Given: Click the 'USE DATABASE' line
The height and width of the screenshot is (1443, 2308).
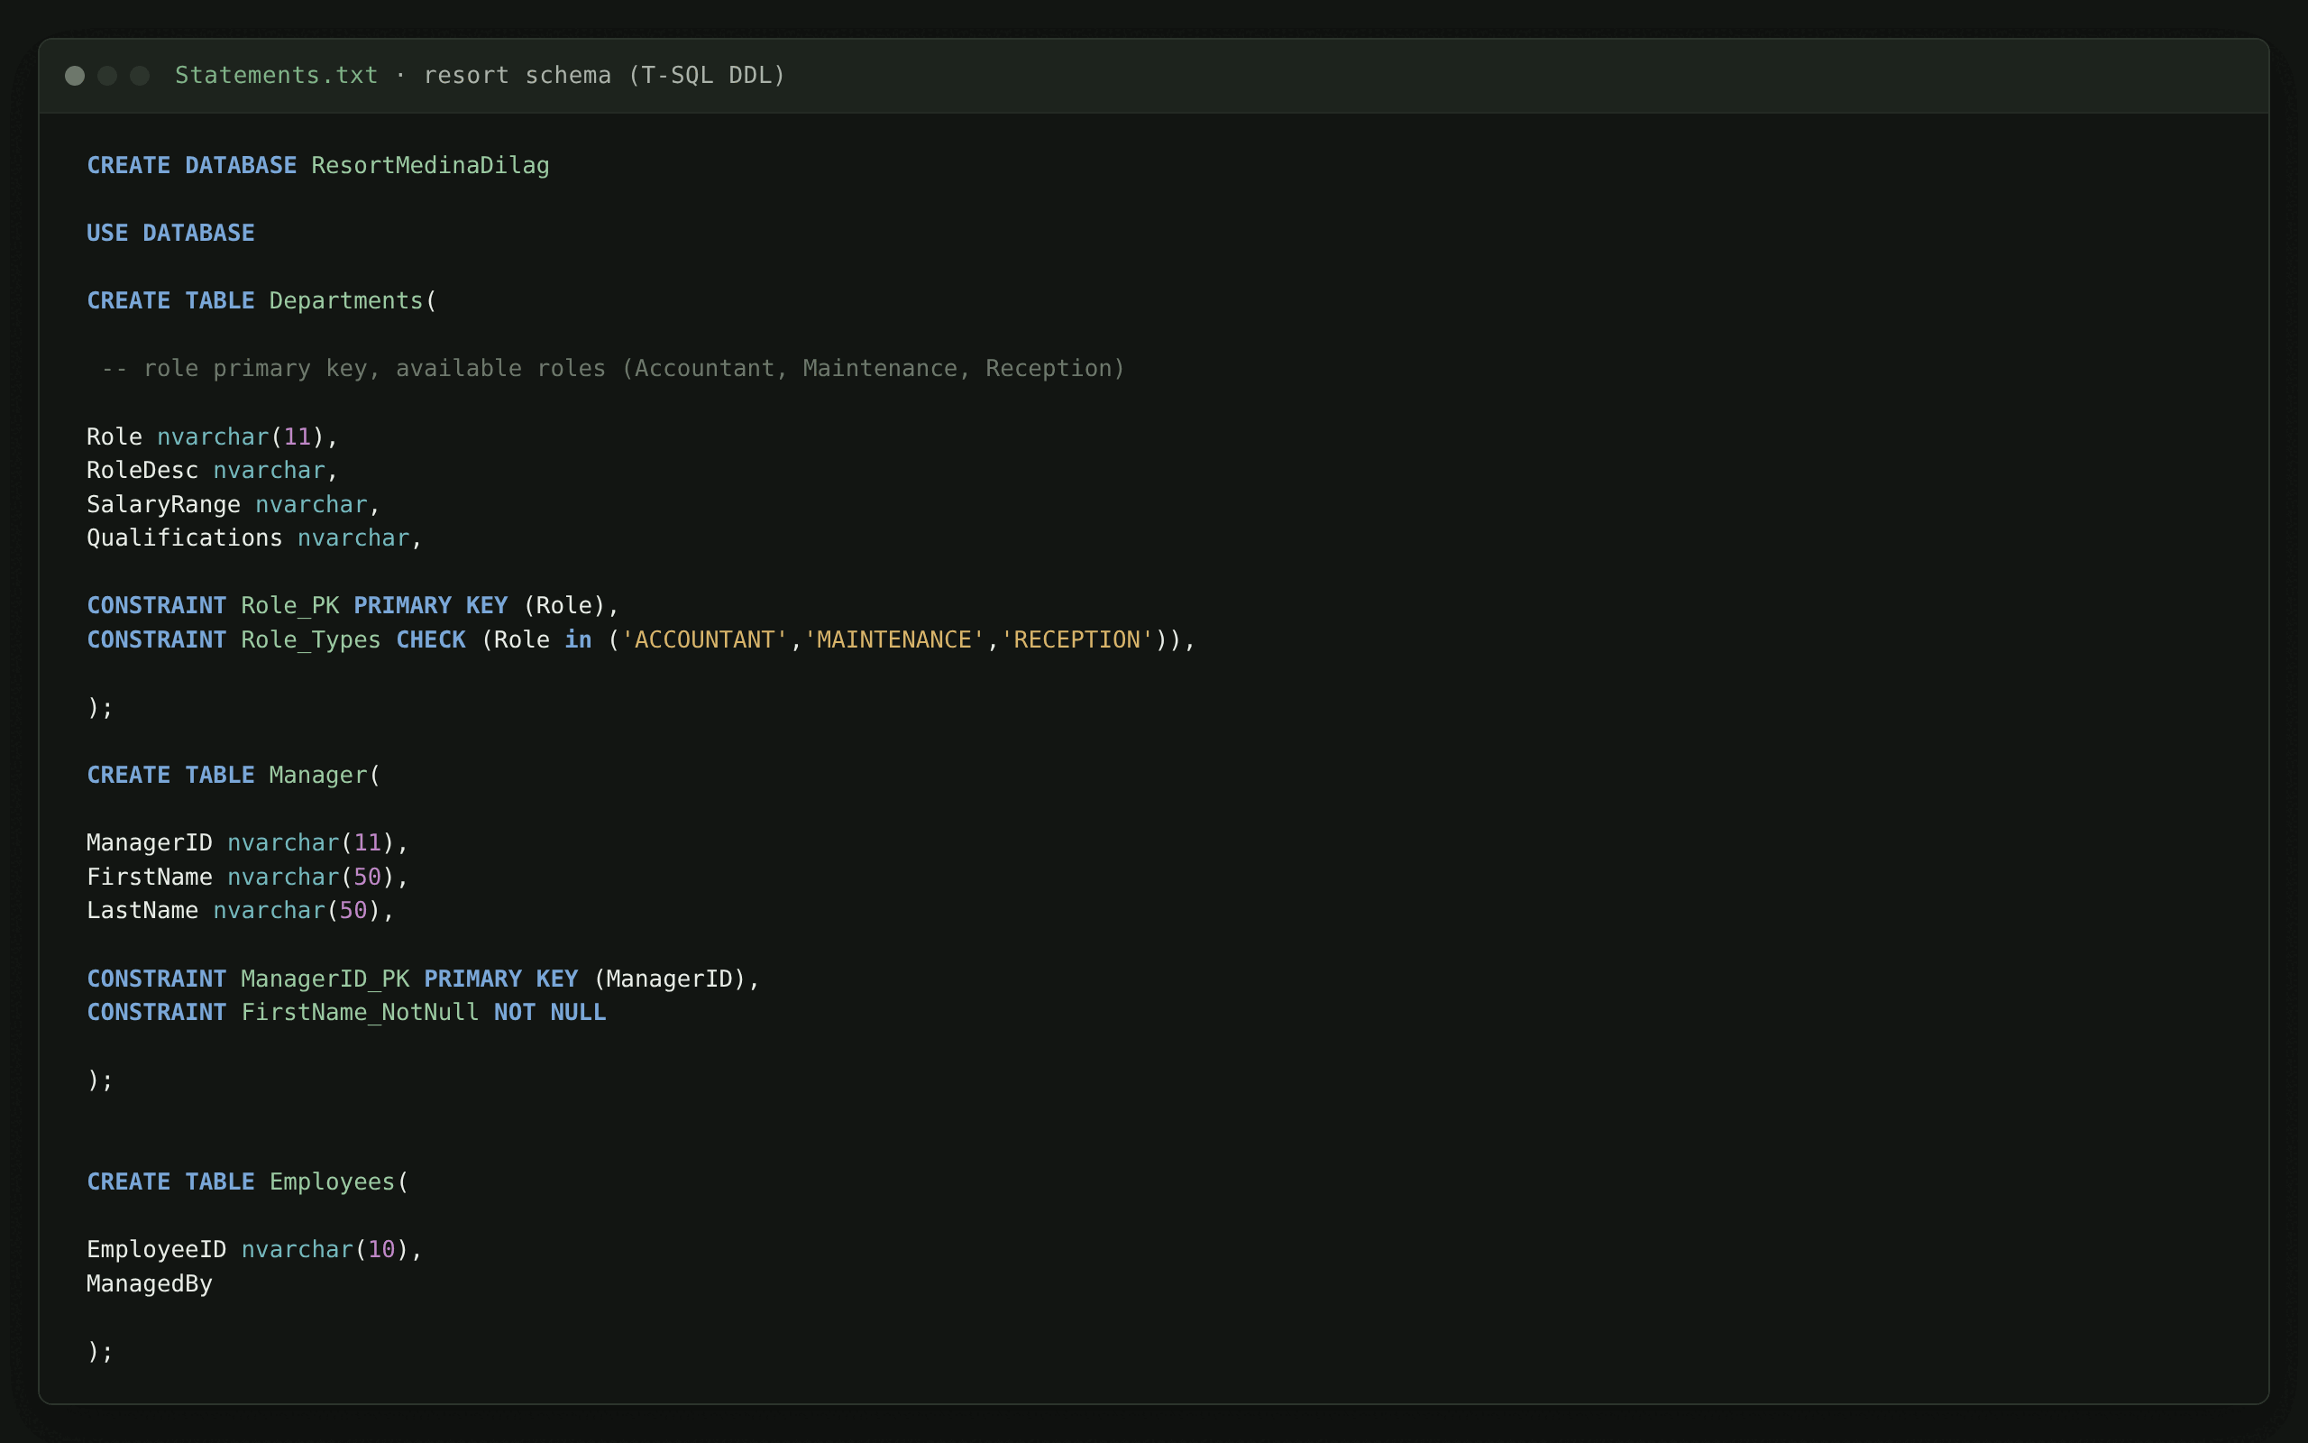Looking at the screenshot, I should (x=170, y=233).
